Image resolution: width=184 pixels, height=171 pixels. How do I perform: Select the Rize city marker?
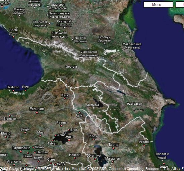click(25, 90)
